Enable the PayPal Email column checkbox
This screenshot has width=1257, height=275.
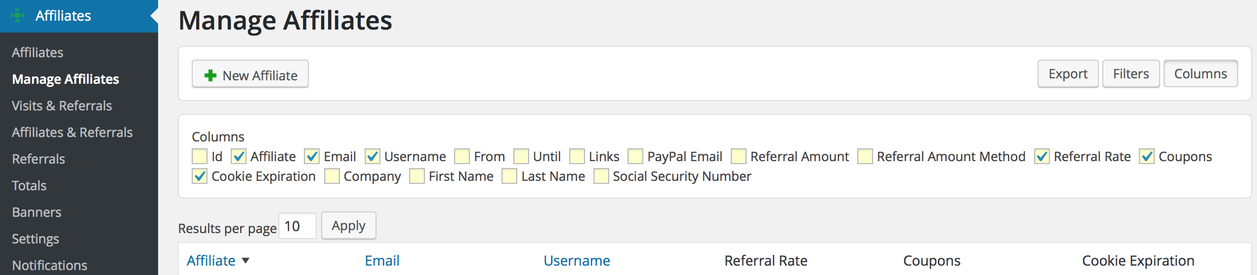click(x=635, y=156)
